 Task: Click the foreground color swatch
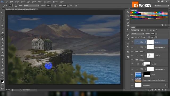(2, 81)
